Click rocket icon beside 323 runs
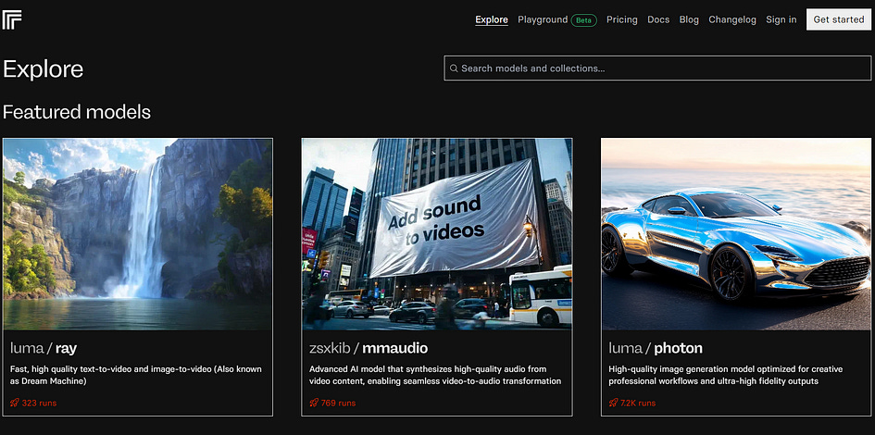The width and height of the screenshot is (875, 435). tap(15, 403)
